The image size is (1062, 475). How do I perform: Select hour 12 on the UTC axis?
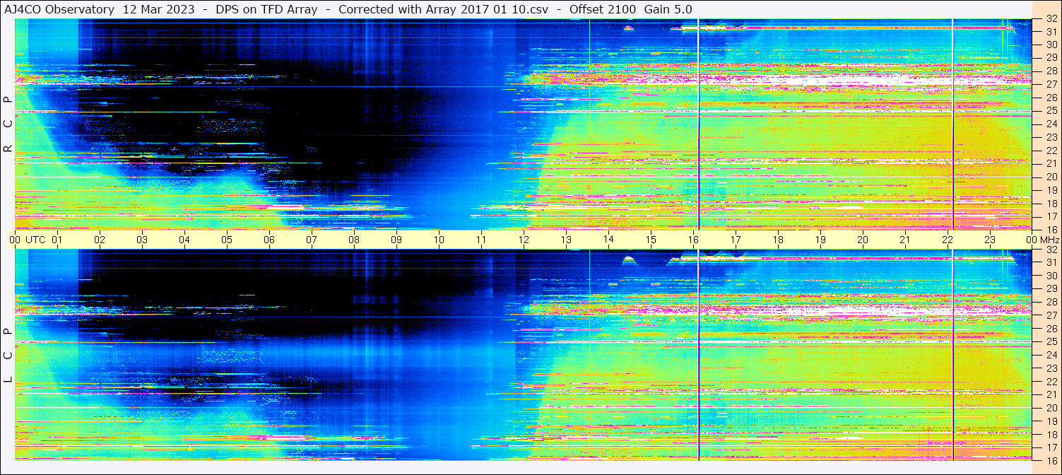point(524,240)
